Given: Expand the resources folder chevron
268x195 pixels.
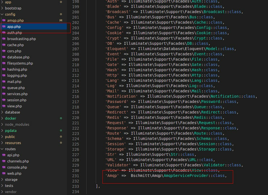Looking at the screenshot, I should (x=2, y=143).
